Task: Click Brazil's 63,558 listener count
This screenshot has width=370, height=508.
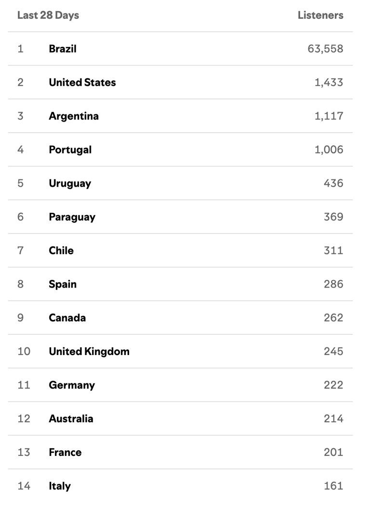Action: click(x=325, y=49)
